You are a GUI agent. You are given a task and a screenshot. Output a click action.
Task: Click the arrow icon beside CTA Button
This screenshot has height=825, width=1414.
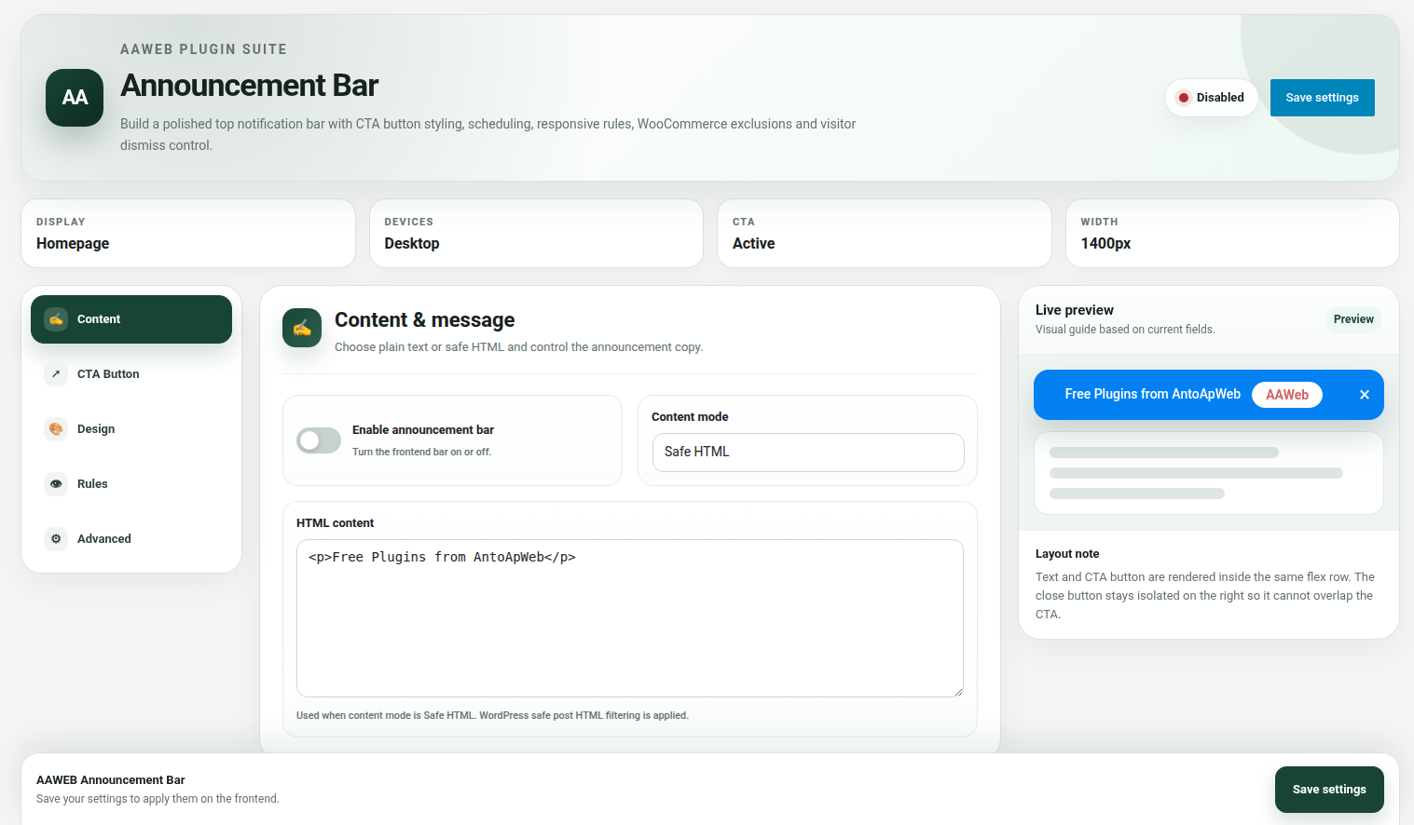(x=56, y=374)
